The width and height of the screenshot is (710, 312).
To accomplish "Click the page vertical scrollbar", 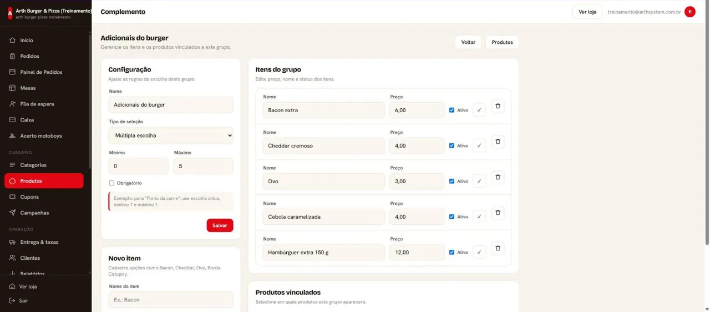I will click(x=706, y=125).
